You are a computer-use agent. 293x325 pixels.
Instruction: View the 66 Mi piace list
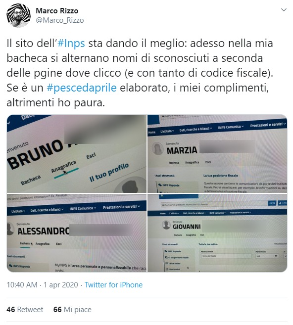(72, 310)
